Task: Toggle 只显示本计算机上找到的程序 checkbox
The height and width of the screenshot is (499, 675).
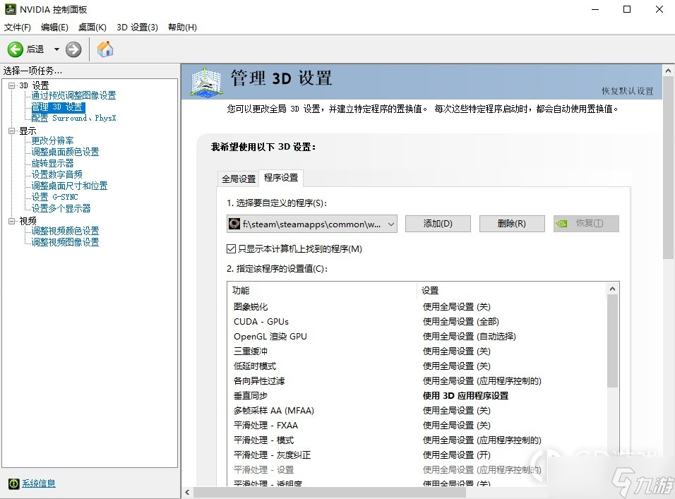Action: click(x=231, y=249)
